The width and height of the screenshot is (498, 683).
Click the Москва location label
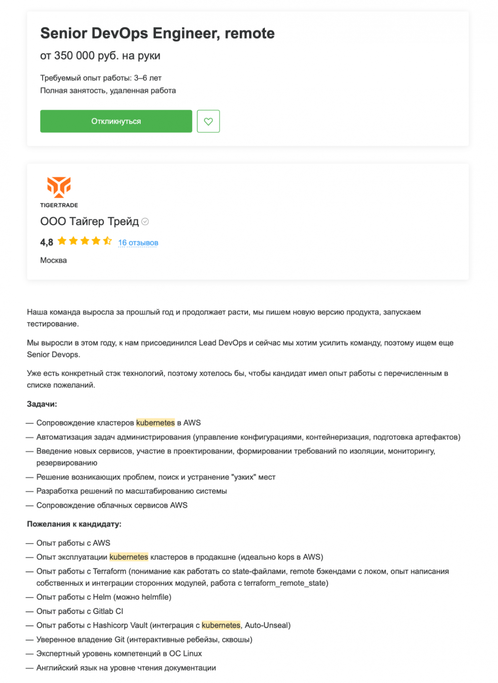pyautogui.click(x=53, y=260)
